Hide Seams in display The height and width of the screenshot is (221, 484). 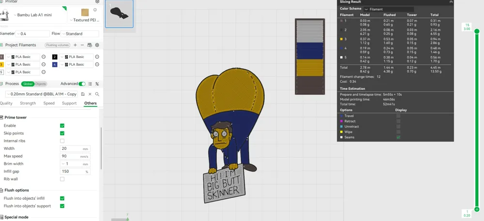398,137
